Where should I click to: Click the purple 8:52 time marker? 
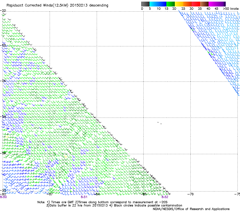click(165, 197)
